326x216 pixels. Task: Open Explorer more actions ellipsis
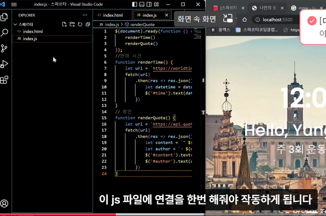click(x=85, y=15)
